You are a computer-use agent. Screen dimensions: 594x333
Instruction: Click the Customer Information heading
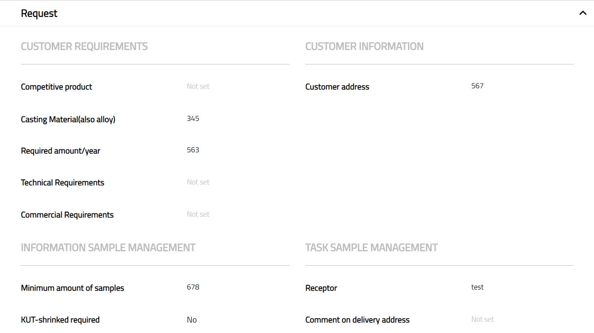coord(364,46)
